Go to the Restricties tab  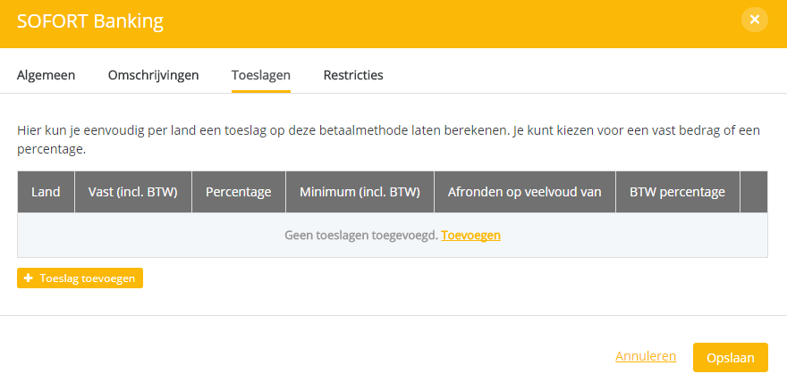click(x=353, y=75)
